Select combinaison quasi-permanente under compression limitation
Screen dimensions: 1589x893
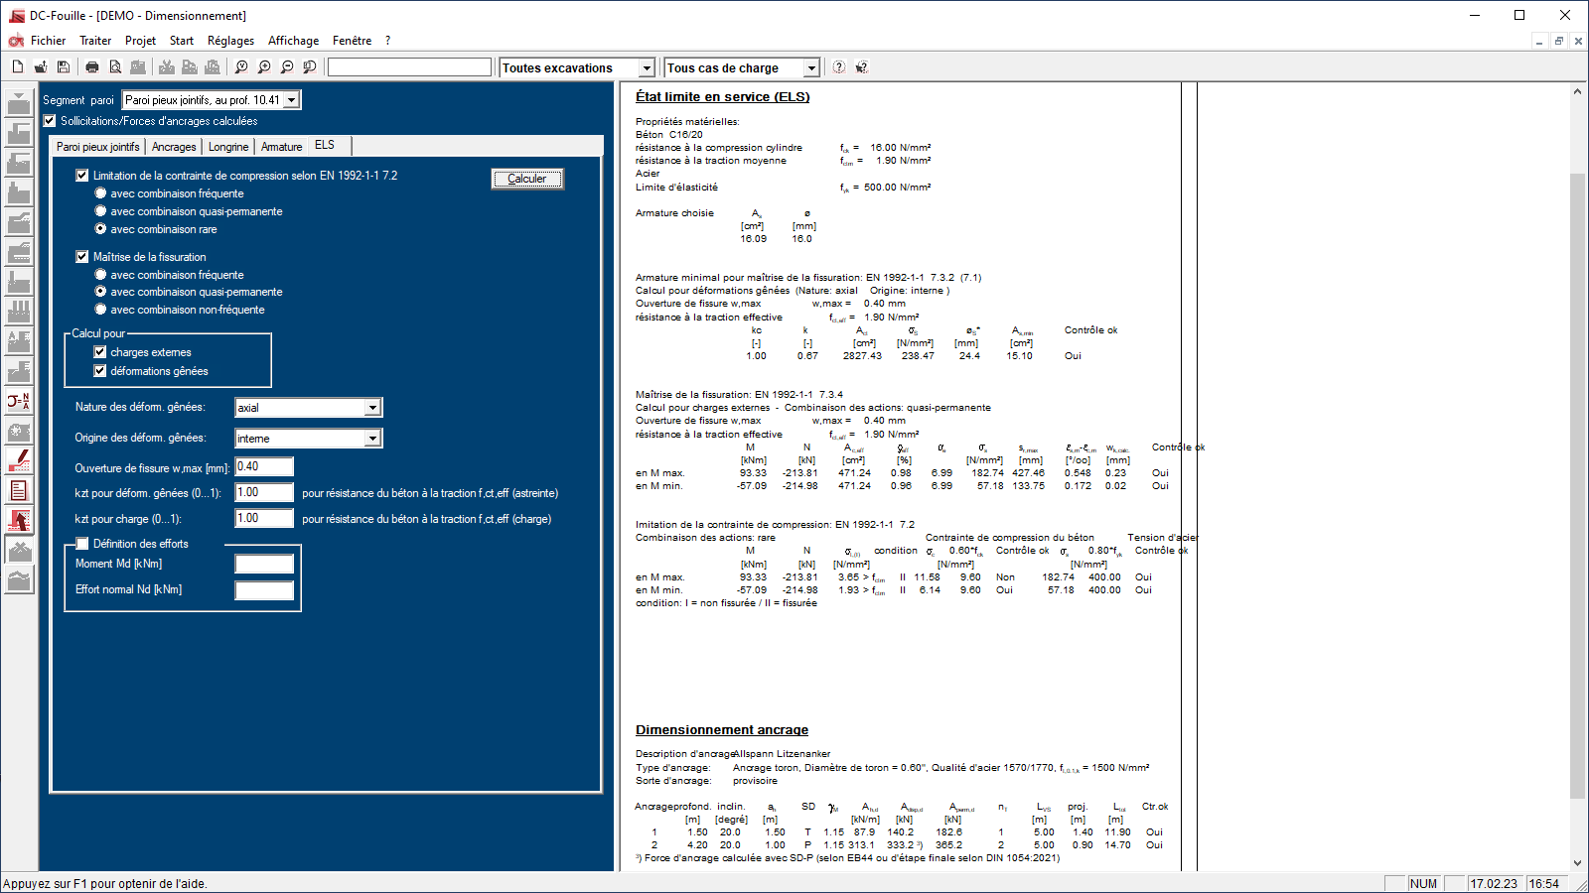[x=100, y=211]
